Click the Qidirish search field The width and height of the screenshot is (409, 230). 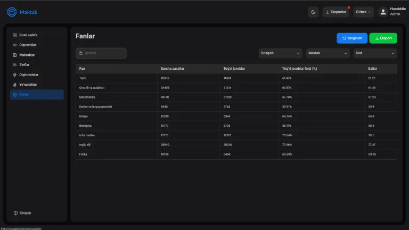[x=101, y=53]
